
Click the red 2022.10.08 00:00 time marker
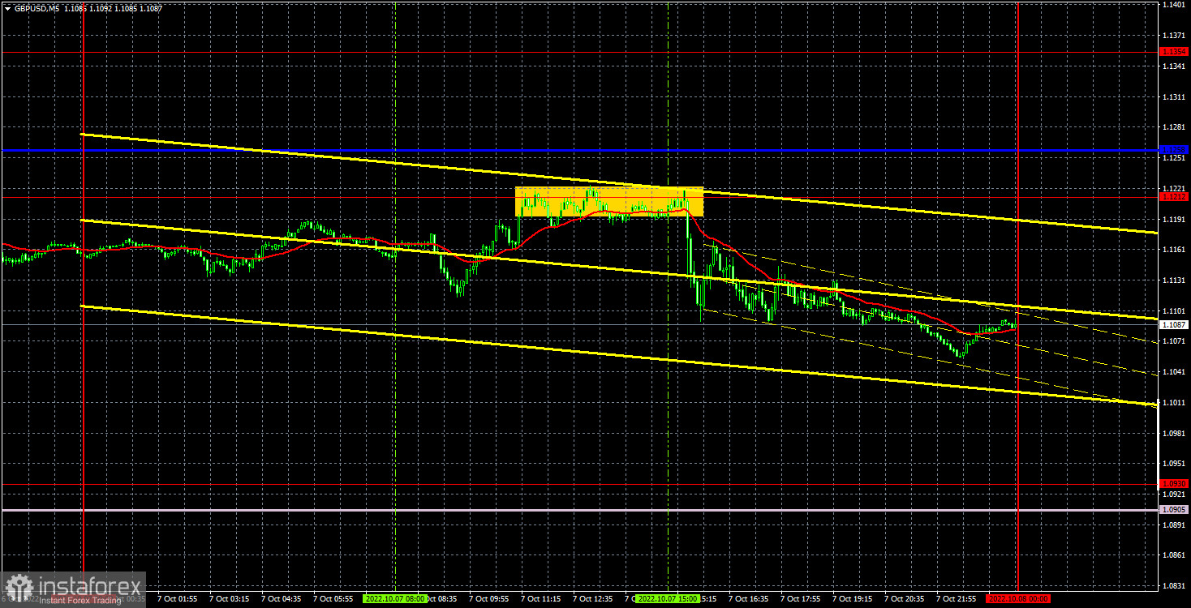tap(1018, 599)
